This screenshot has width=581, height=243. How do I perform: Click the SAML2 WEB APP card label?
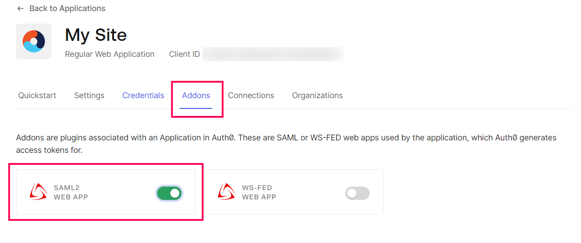[71, 192]
